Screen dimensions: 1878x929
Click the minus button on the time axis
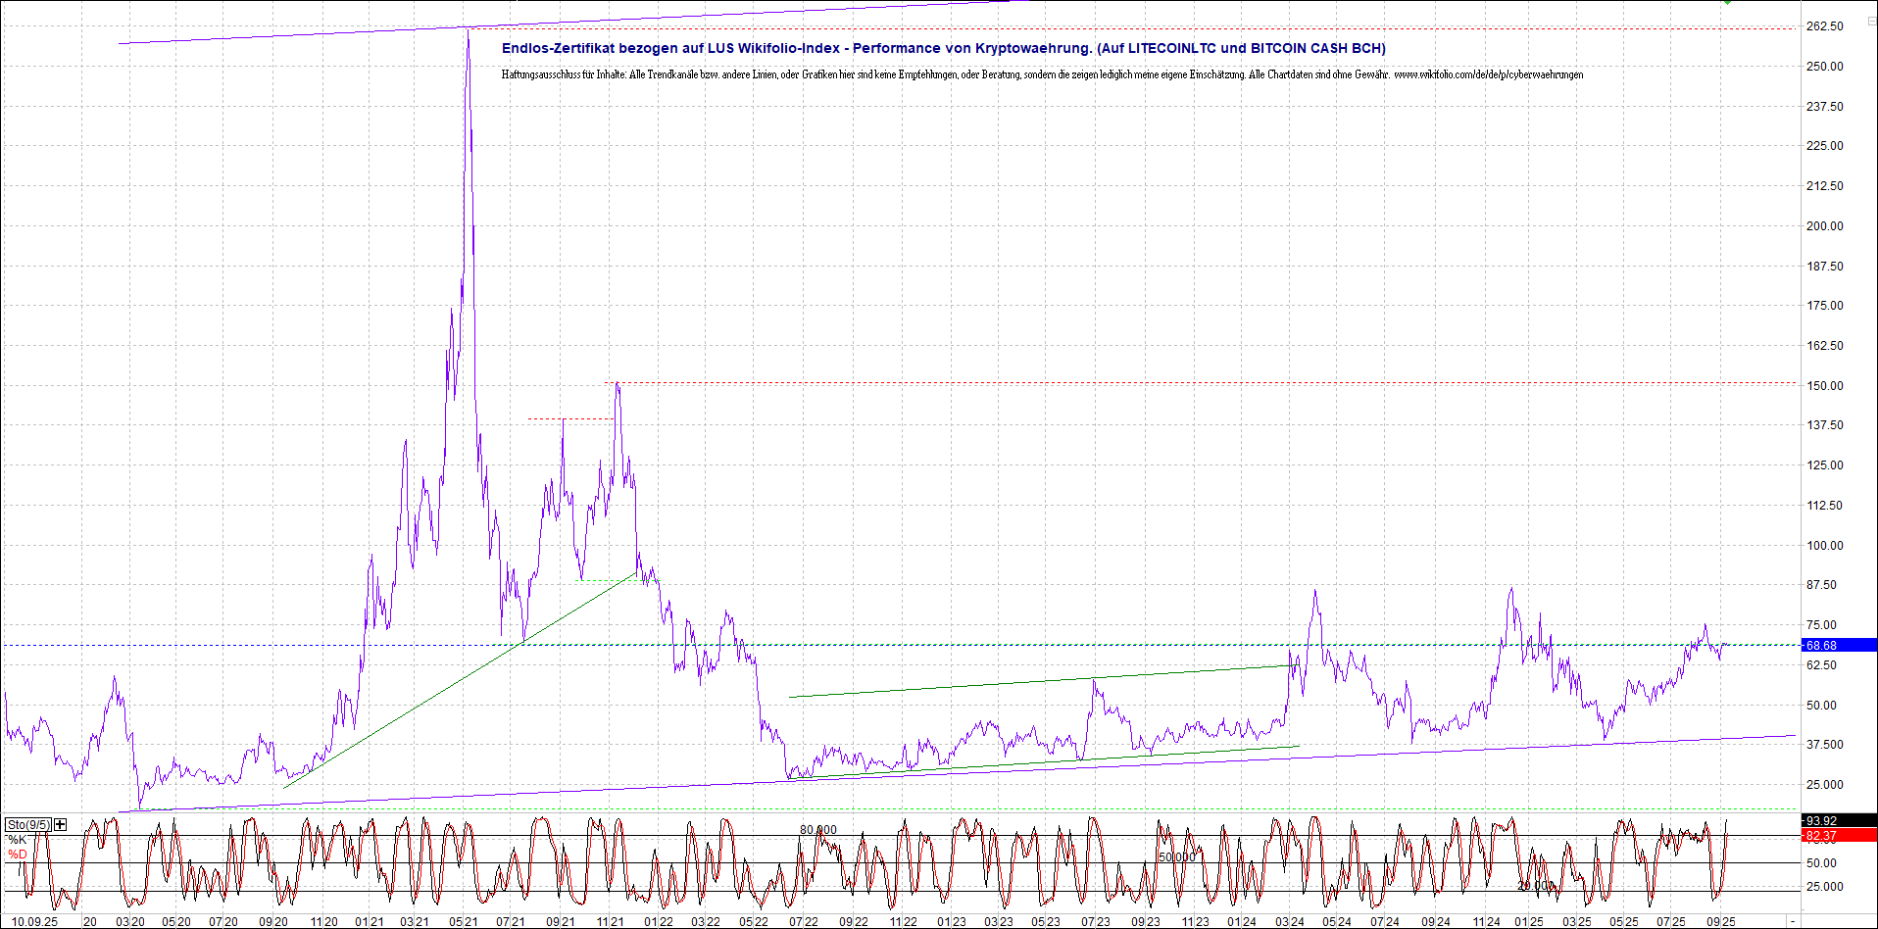pyautogui.click(x=1792, y=922)
